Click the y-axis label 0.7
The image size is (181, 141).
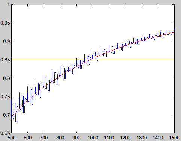point(6,115)
